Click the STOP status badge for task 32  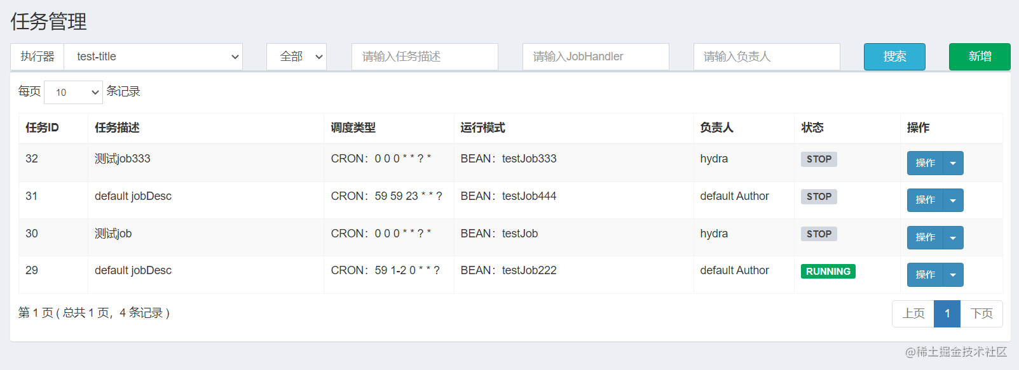click(819, 159)
